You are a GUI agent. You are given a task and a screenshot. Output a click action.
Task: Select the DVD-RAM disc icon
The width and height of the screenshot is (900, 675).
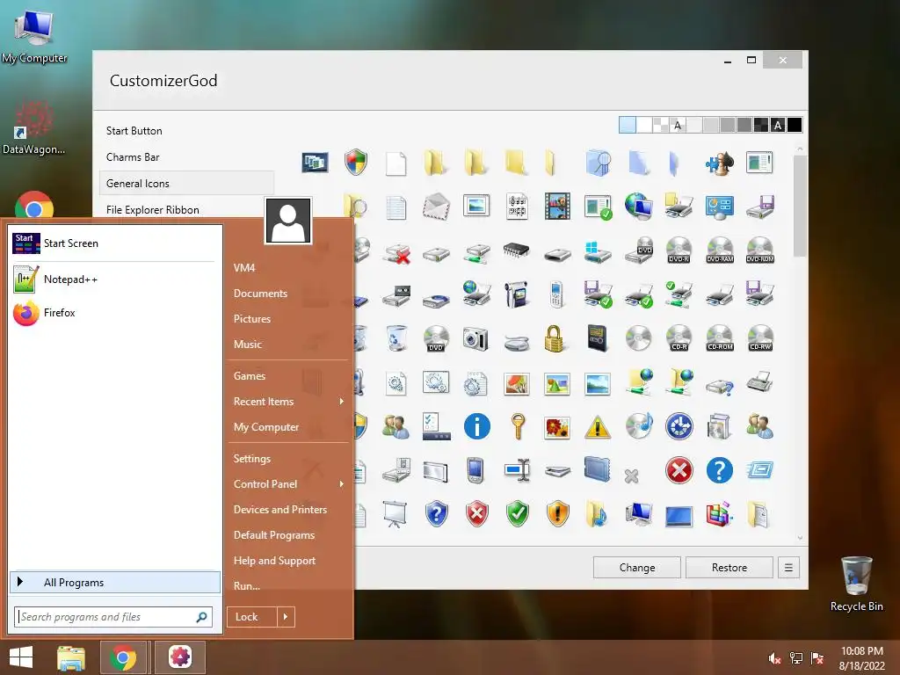point(720,250)
